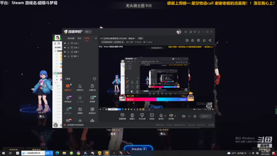Open the 虚拟形象 virtual avatar tool

click(68, 111)
